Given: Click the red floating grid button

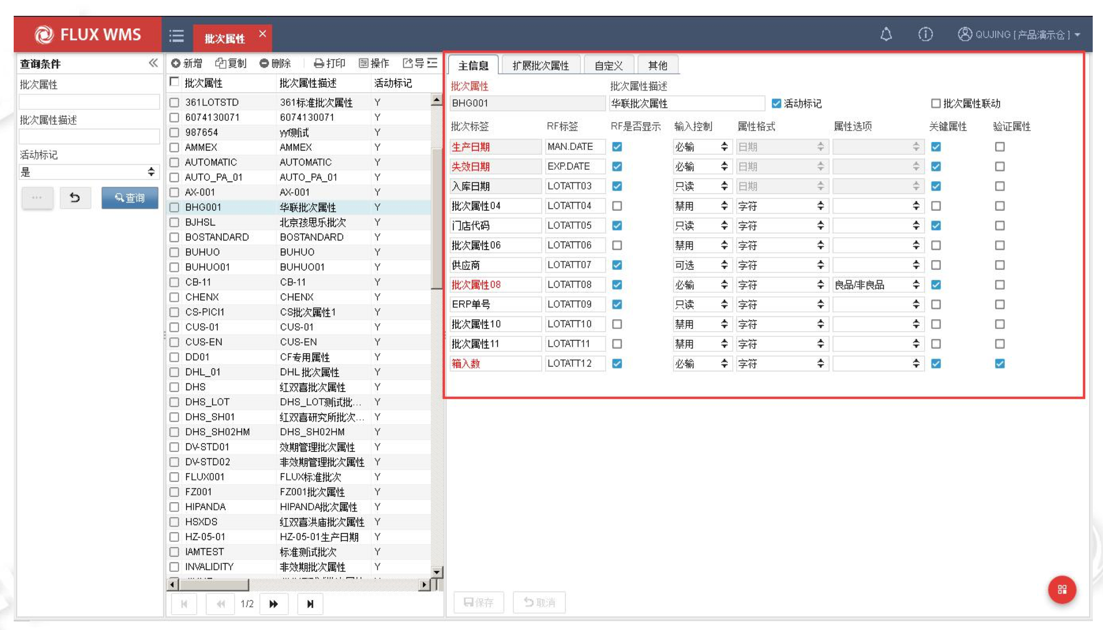Looking at the screenshot, I should tap(1062, 589).
